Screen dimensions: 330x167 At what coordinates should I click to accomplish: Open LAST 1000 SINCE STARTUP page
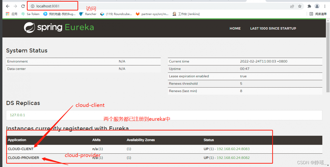coord(273,28)
